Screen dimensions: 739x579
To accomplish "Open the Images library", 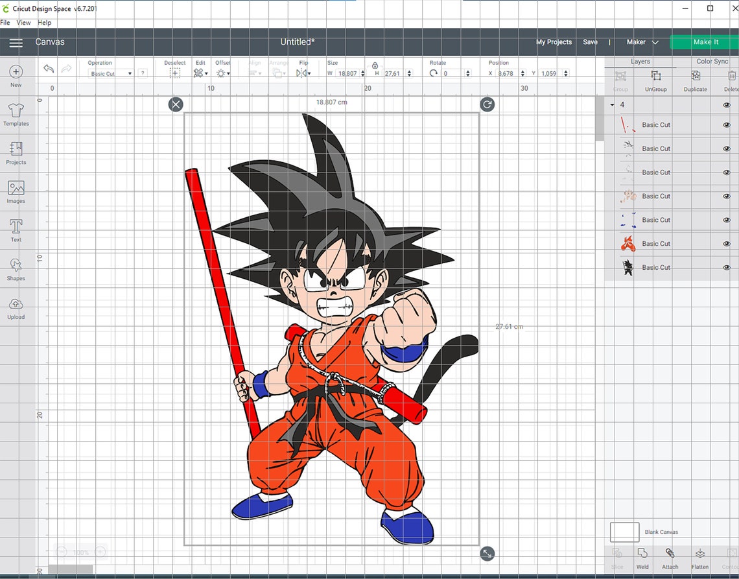I will (16, 187).
